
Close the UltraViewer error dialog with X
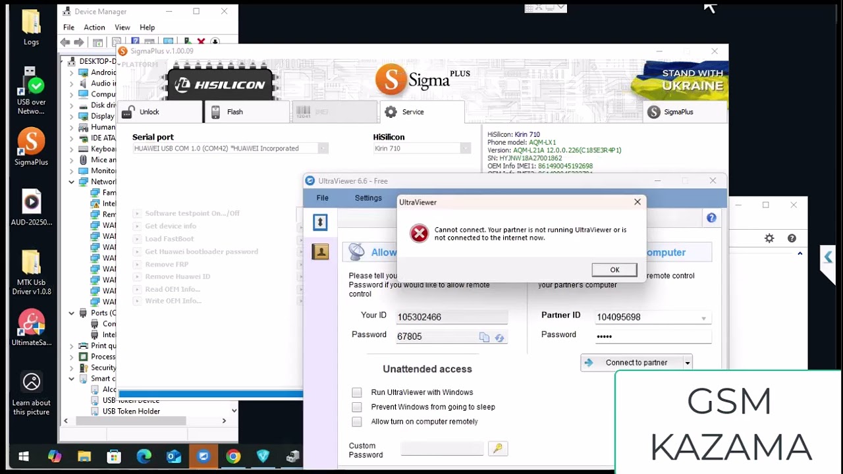coord(637,202)
